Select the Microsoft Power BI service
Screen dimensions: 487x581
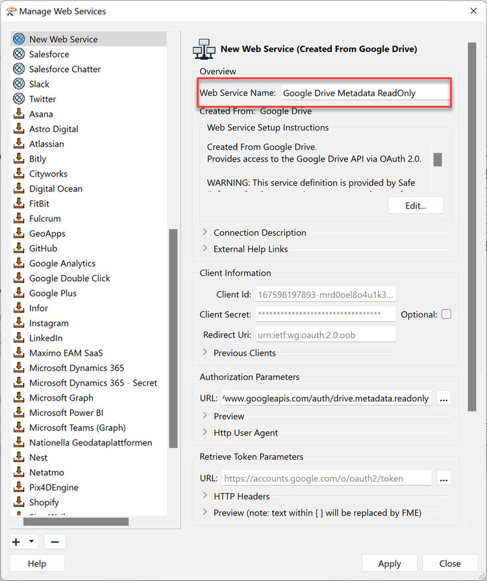tap(66, 412)
